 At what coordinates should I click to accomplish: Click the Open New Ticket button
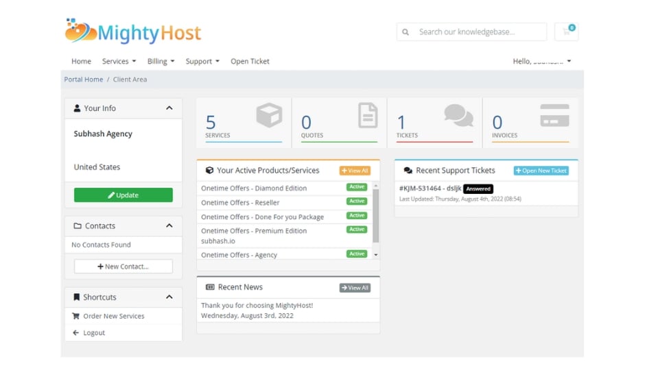pos(541,171)
